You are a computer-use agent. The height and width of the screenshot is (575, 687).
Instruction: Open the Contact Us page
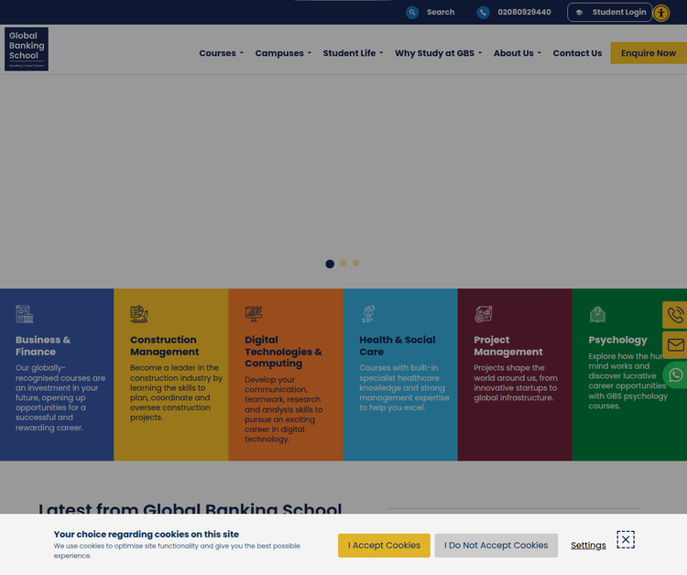[x=577, y=53]
